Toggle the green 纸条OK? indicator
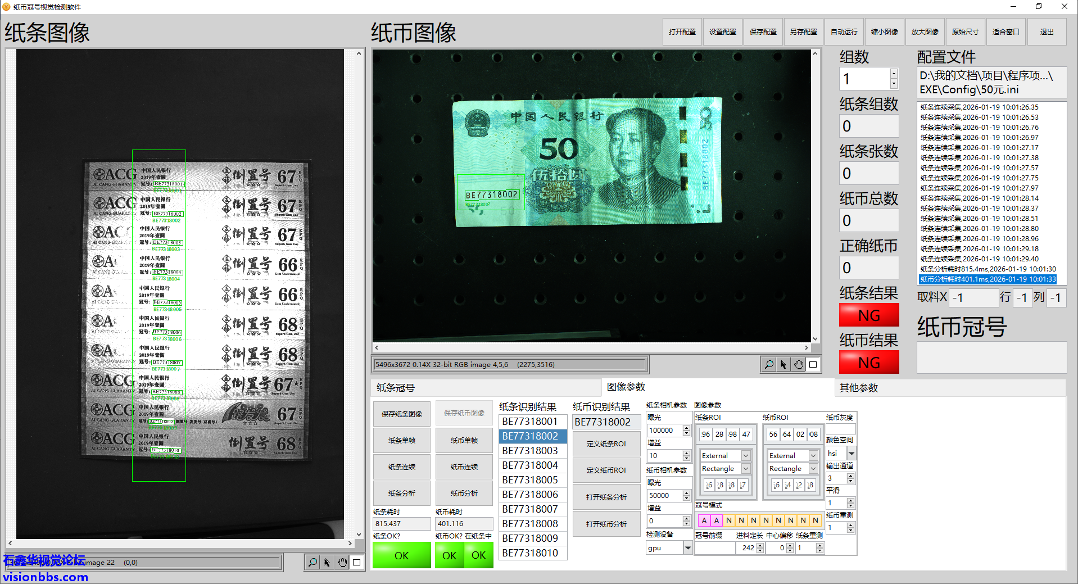The height and width of the screenshot is (584, 1078). pos(401,555)
